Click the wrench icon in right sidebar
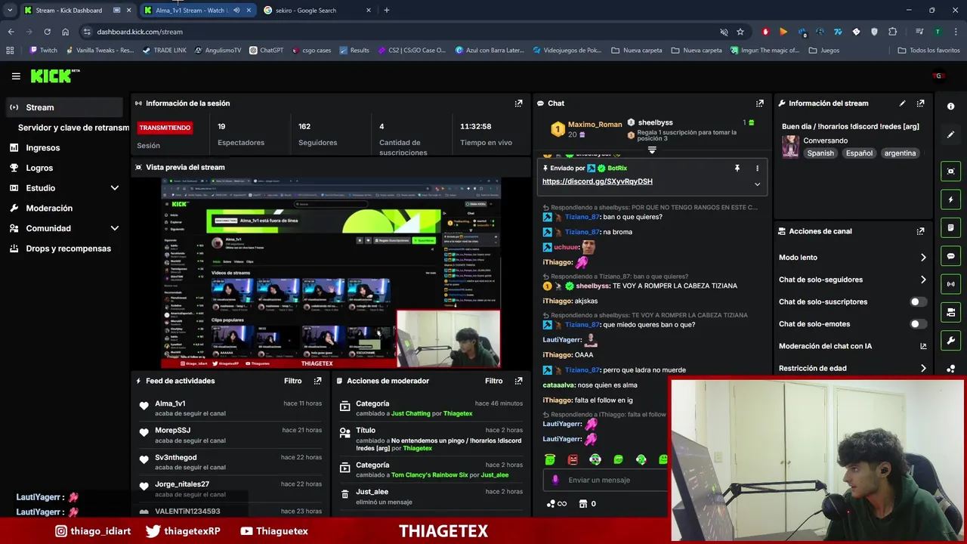The width and height of the screenshot is (967, 544). (x=950, y=341)
